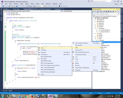Click the Solution Explorer search magnifier icon
This screenshot has width=123, height=98.
click(x=118, y=14)
